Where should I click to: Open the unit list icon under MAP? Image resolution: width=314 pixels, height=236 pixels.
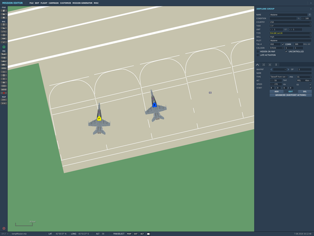coord(4,100)
